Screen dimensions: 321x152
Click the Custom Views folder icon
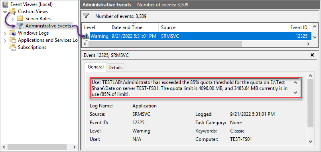click(x=13, y=12)
